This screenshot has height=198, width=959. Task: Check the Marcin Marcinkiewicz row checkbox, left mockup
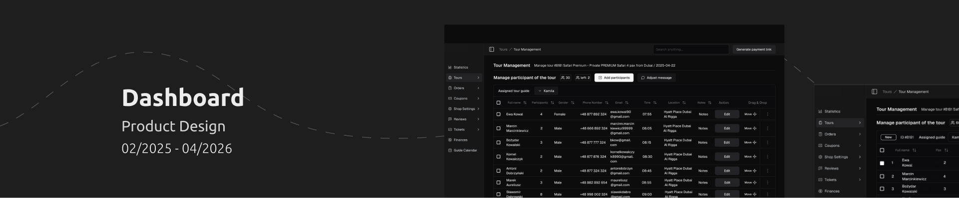498,128
